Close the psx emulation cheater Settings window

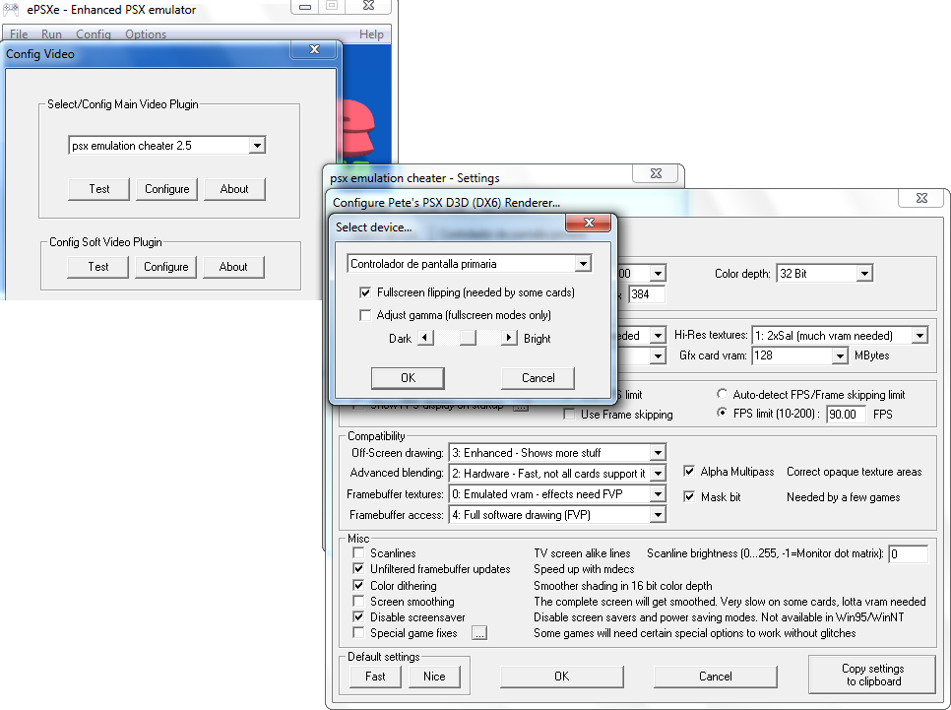pyautogui.click(x=656, y=173)
